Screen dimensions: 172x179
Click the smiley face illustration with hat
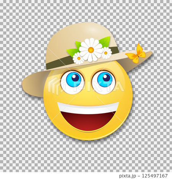tap(87, 81)
